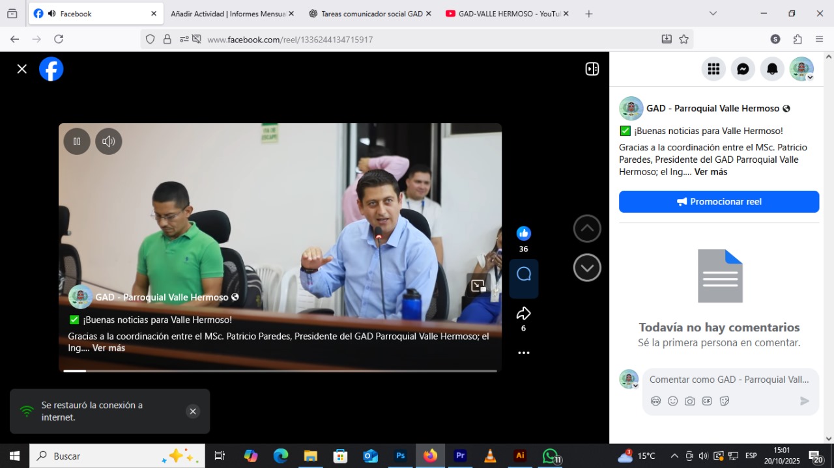Screen dimensions: 834x468
Task: Pause the reel video
Action: (x=77, y=141)
